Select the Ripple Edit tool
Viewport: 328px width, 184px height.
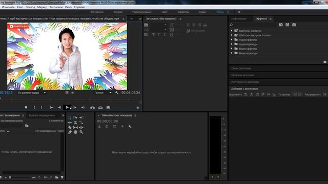pos(70,123)
